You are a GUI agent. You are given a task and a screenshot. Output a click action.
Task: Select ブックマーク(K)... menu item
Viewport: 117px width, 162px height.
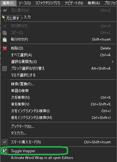58,127
